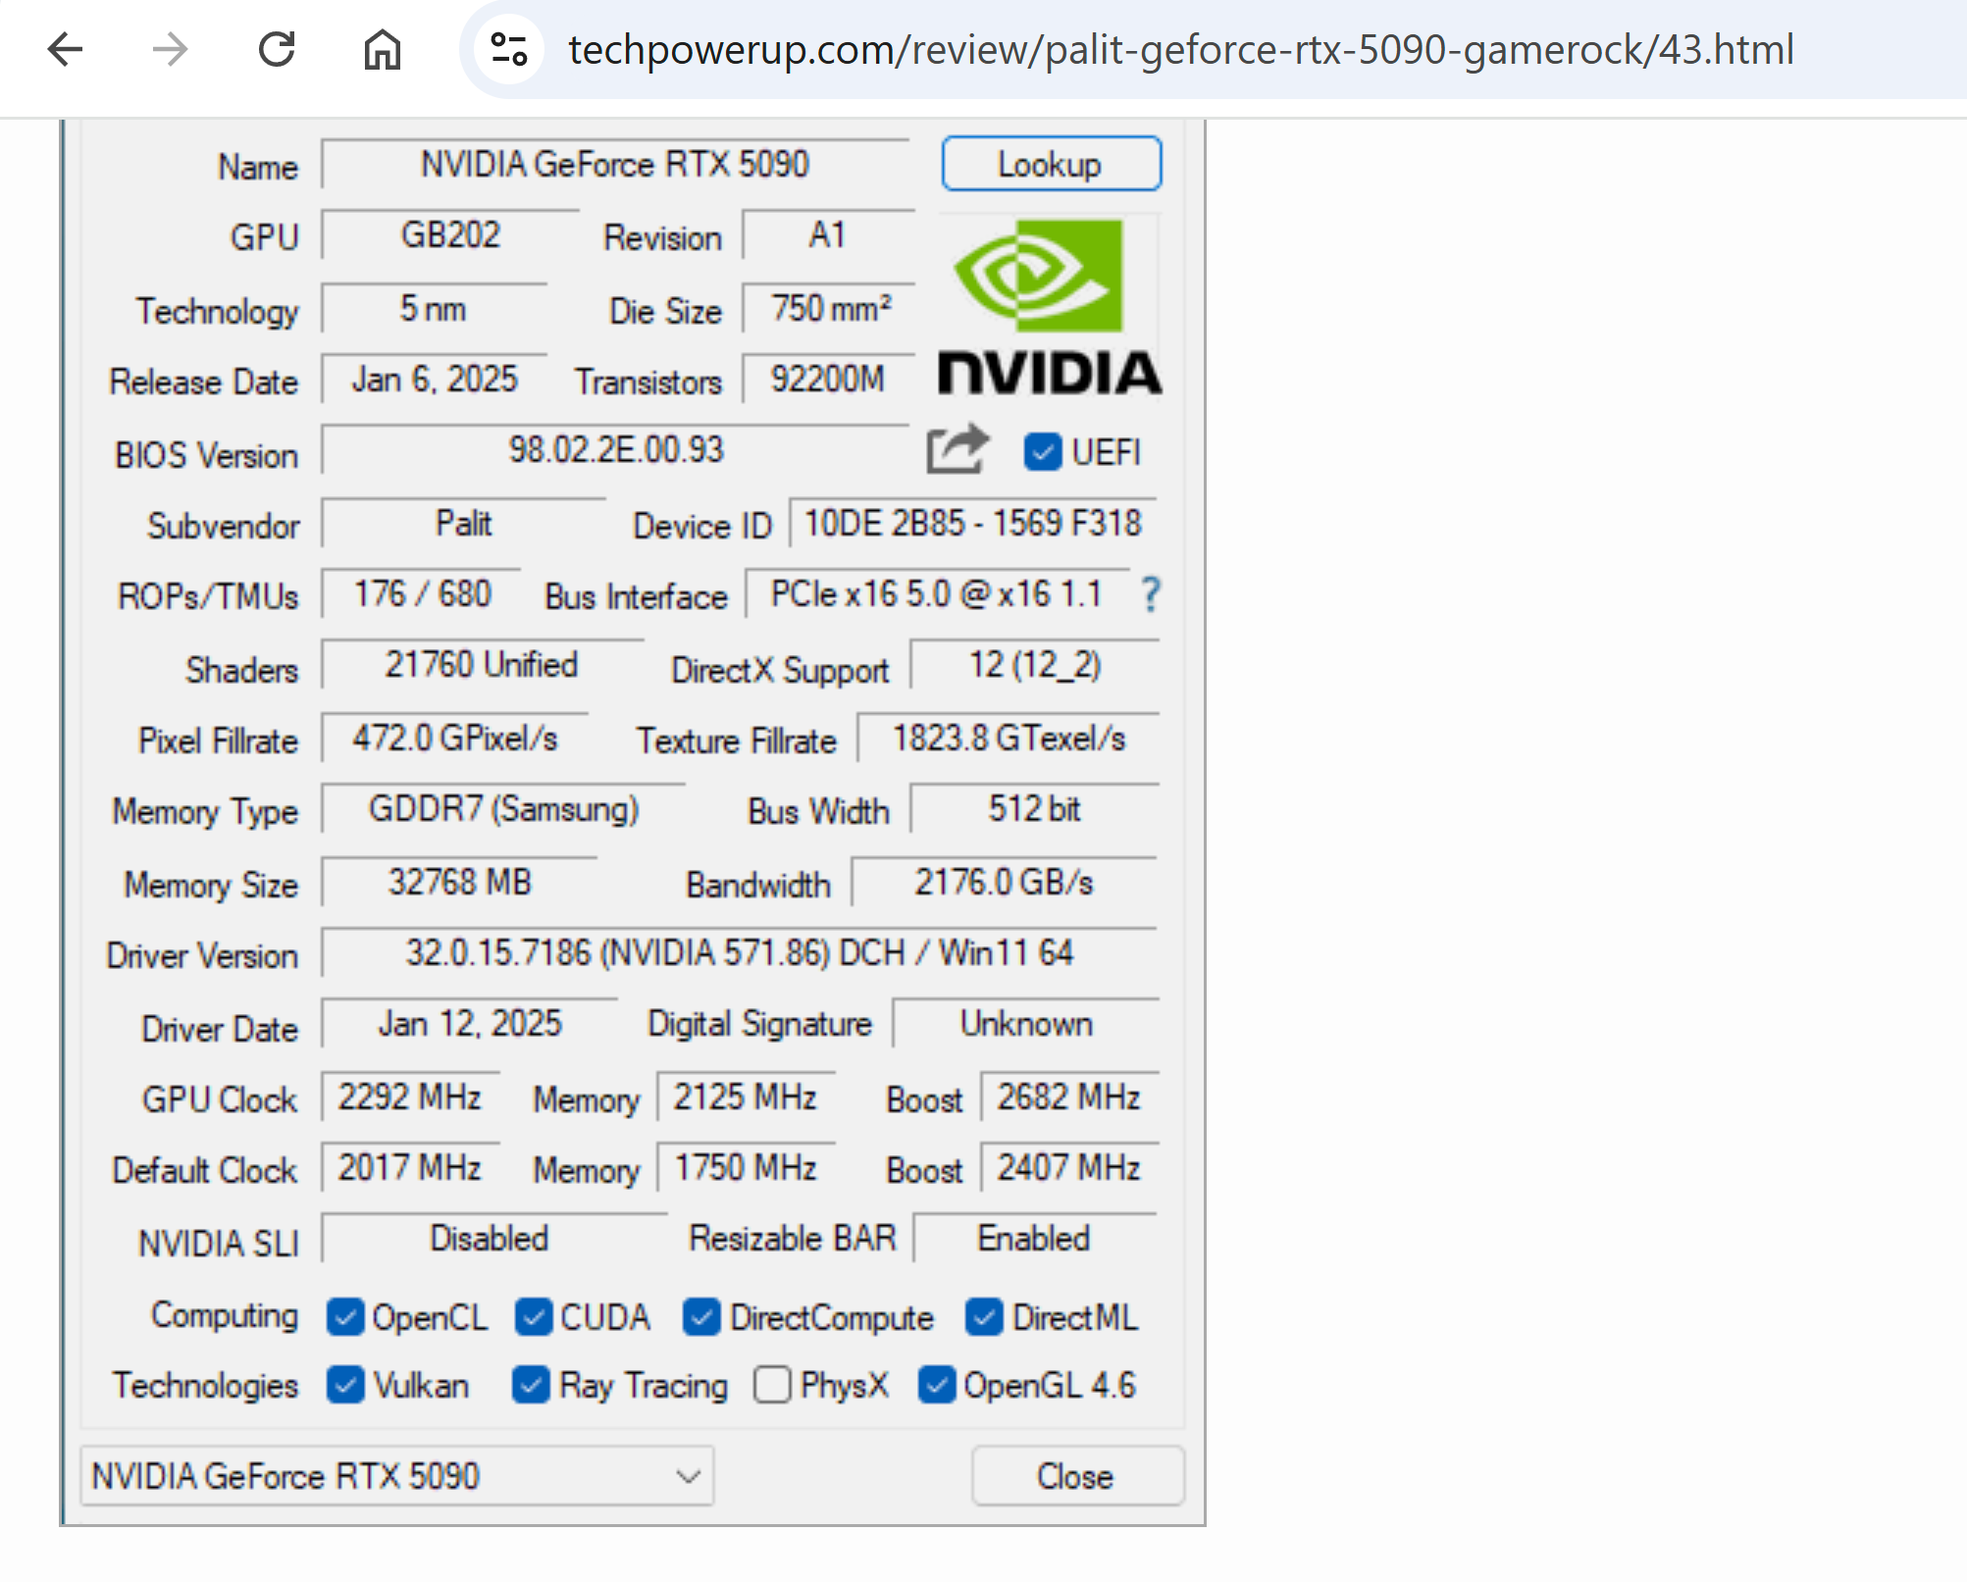The image size is (1967, 1582).
Task: Click Digital Signature value Unknown
Action: click(x=1026, y=1024)
